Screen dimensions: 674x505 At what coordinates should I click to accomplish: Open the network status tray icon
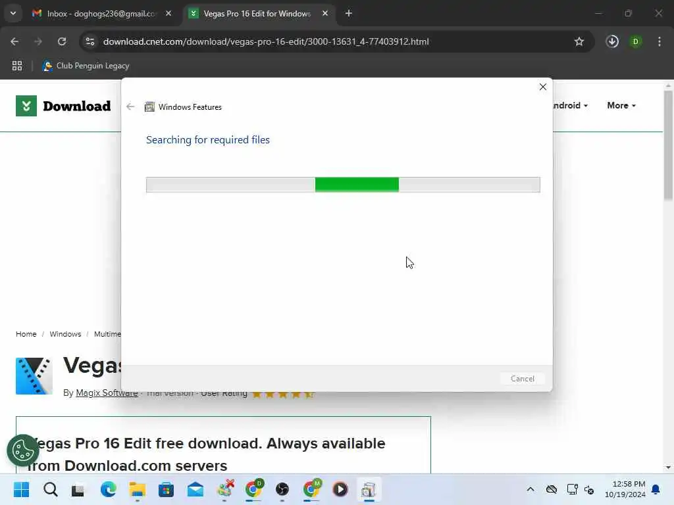[572, 489]
